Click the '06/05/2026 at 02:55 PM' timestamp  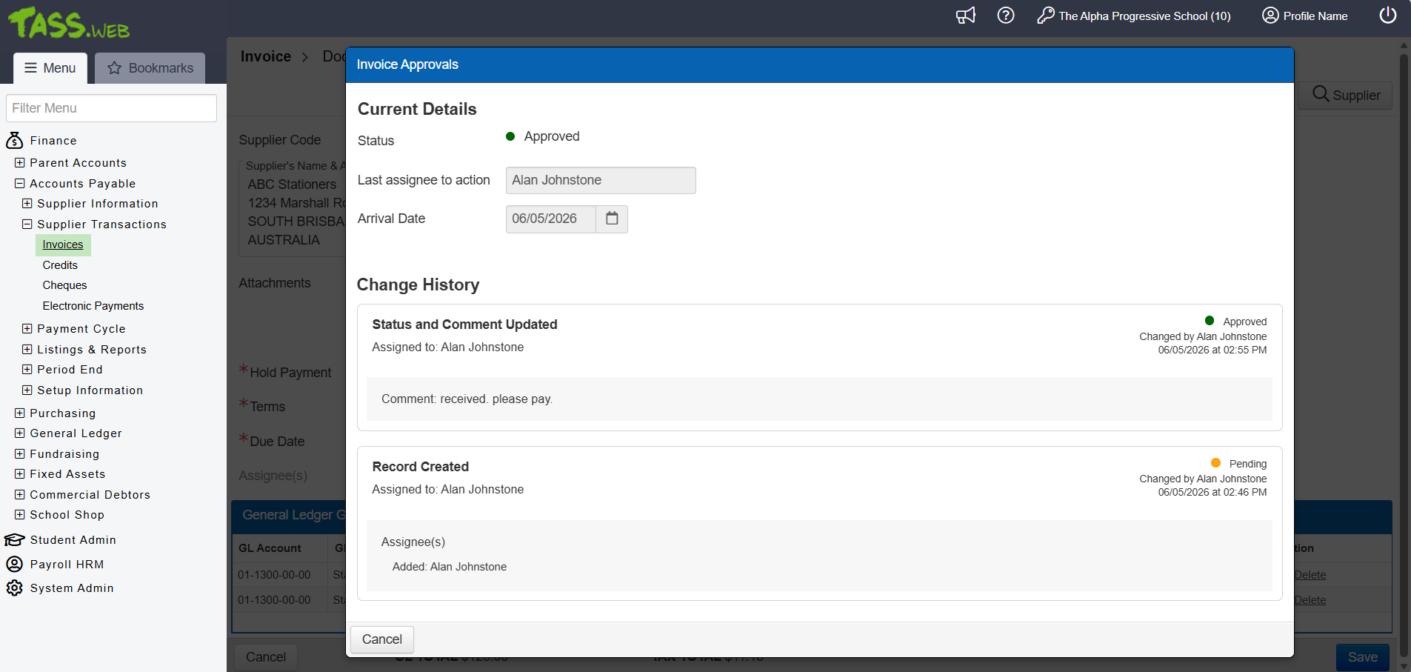[x=1212, y=350]
